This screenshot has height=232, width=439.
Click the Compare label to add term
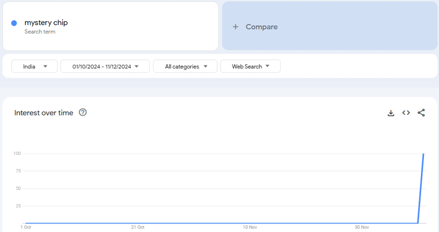[x=262, y=27]
